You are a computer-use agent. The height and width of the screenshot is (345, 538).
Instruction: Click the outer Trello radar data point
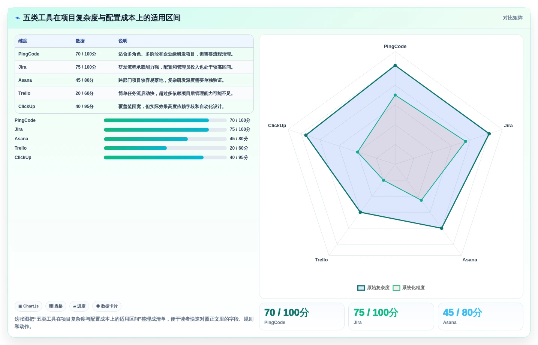(x=360, y=212)
